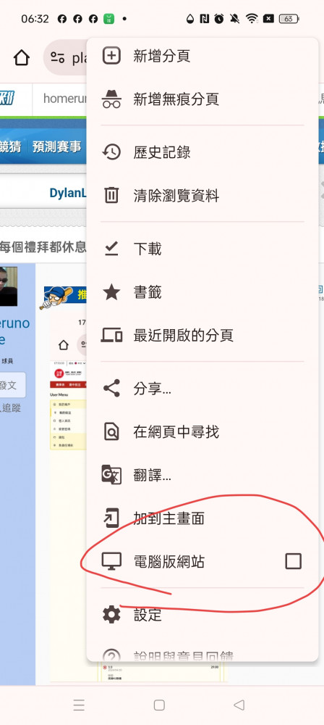The width and height of the screenshot is (324, 725).
Task: Tap the bookmarks star icon
Action: (111, 292)
